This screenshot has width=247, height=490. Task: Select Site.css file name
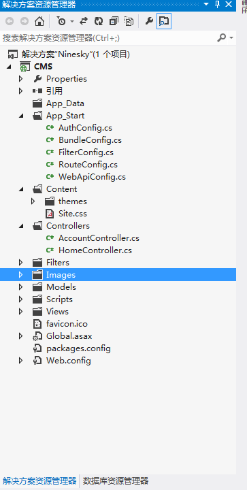[73, 214]
